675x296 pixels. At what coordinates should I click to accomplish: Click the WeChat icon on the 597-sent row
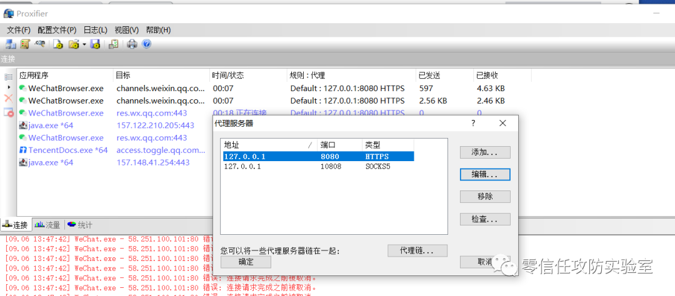[x=23, y=88]
